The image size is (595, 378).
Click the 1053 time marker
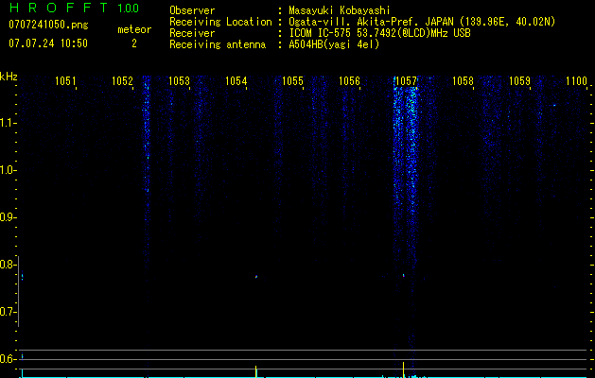coord(179,81)
